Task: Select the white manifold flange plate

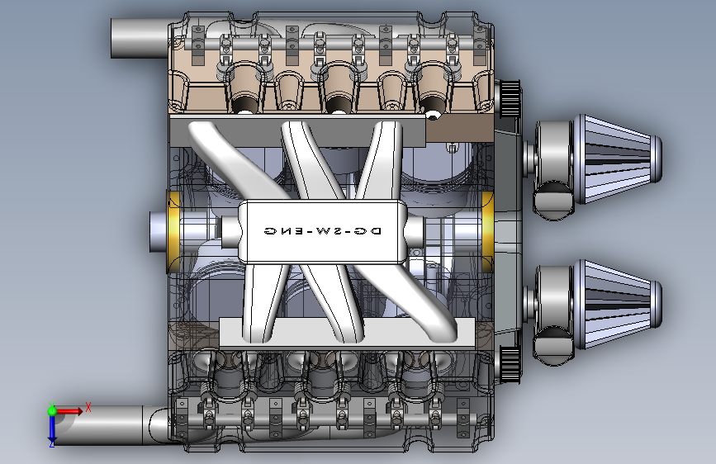Action: (347, 333)
